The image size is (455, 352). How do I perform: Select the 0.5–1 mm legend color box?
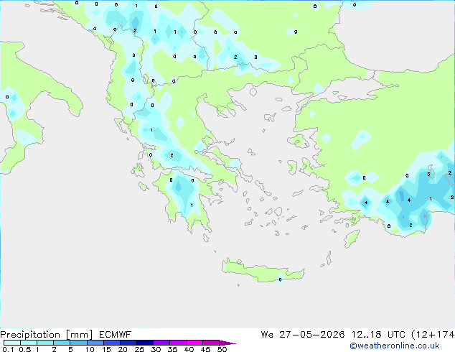[29, 343]
